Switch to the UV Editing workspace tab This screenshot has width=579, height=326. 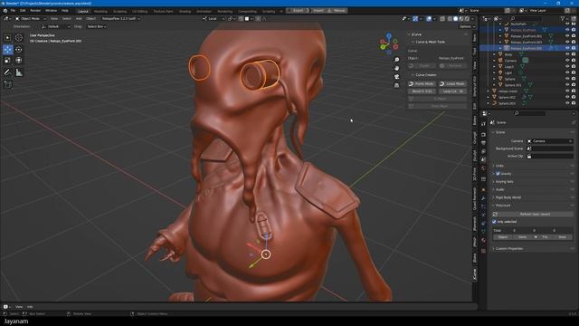click(139, 12)
